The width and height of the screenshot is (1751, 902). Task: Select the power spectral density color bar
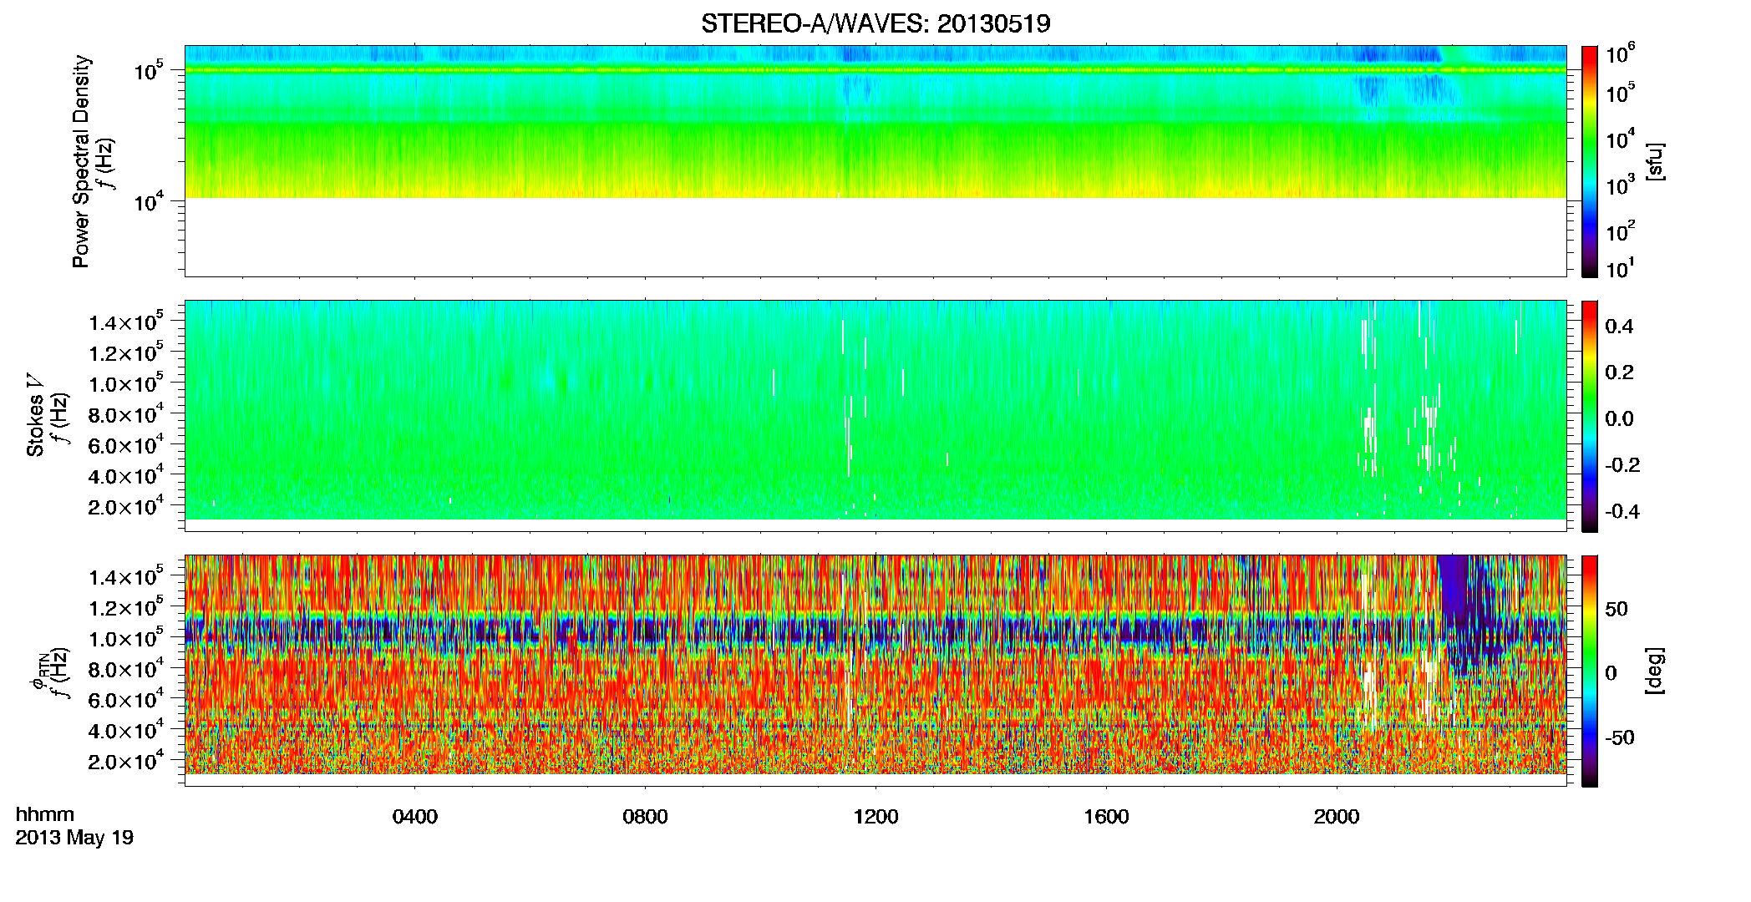click(x=1590, y=161)
